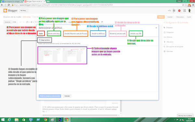195x122 pixels.
Task: Open the Google apps grid
Action: pos(174,11)
